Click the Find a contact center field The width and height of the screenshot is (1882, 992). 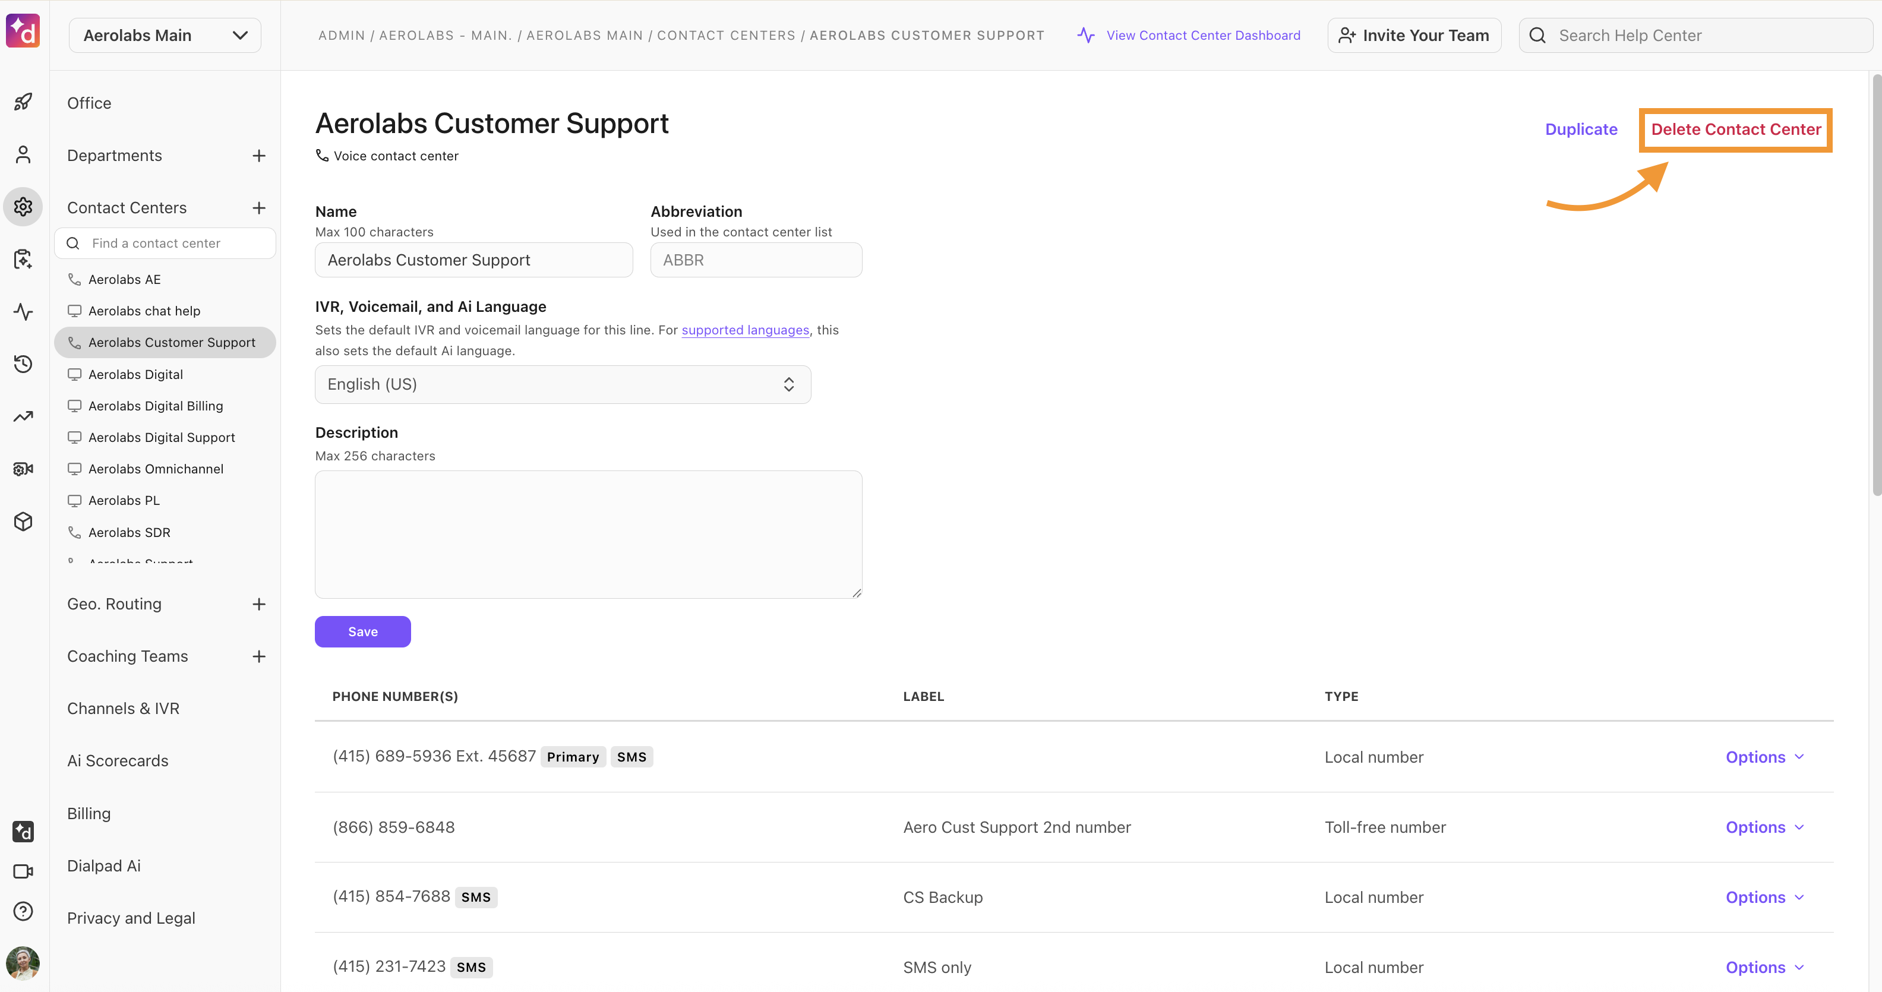pyautogui.click(x=165, y=244)
